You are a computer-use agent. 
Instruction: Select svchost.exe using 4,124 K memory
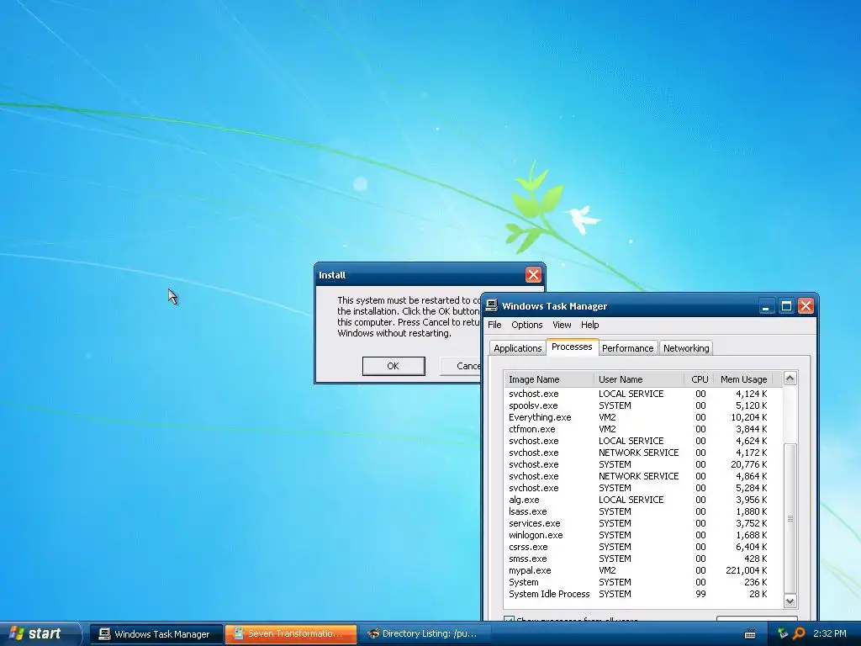click(642, 394)
